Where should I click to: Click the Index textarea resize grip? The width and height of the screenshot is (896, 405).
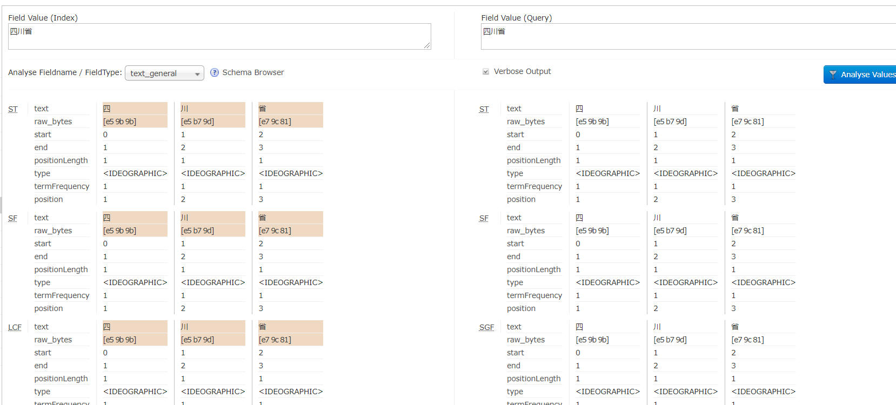tap(427, 45)
